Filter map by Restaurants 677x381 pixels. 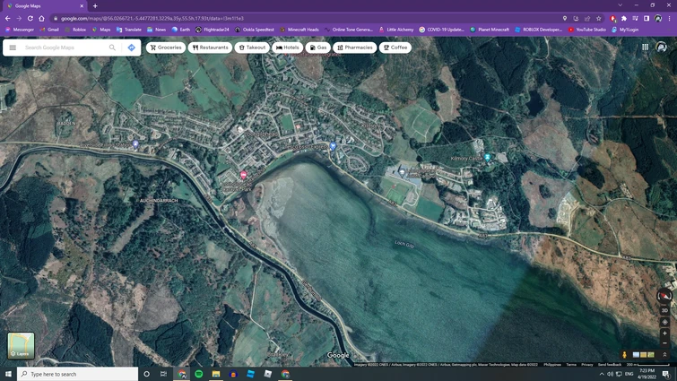pos(211,48)
